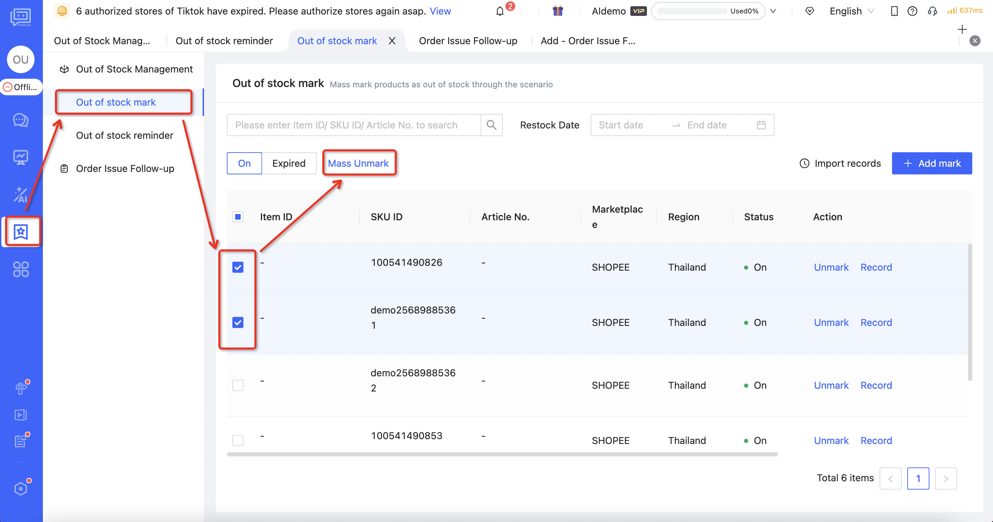Check the row for SKU 100541490853
This screenshot has height=522, width=993.
click(x=238, y=441)
